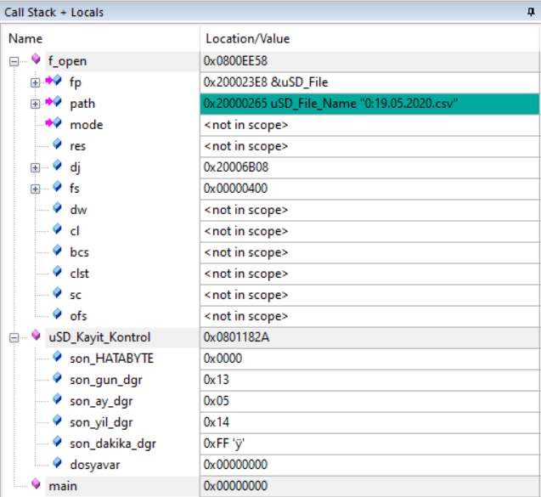Expand the fp variable
The height and width of the screenshot is (497, 541).
pos(35,83)
